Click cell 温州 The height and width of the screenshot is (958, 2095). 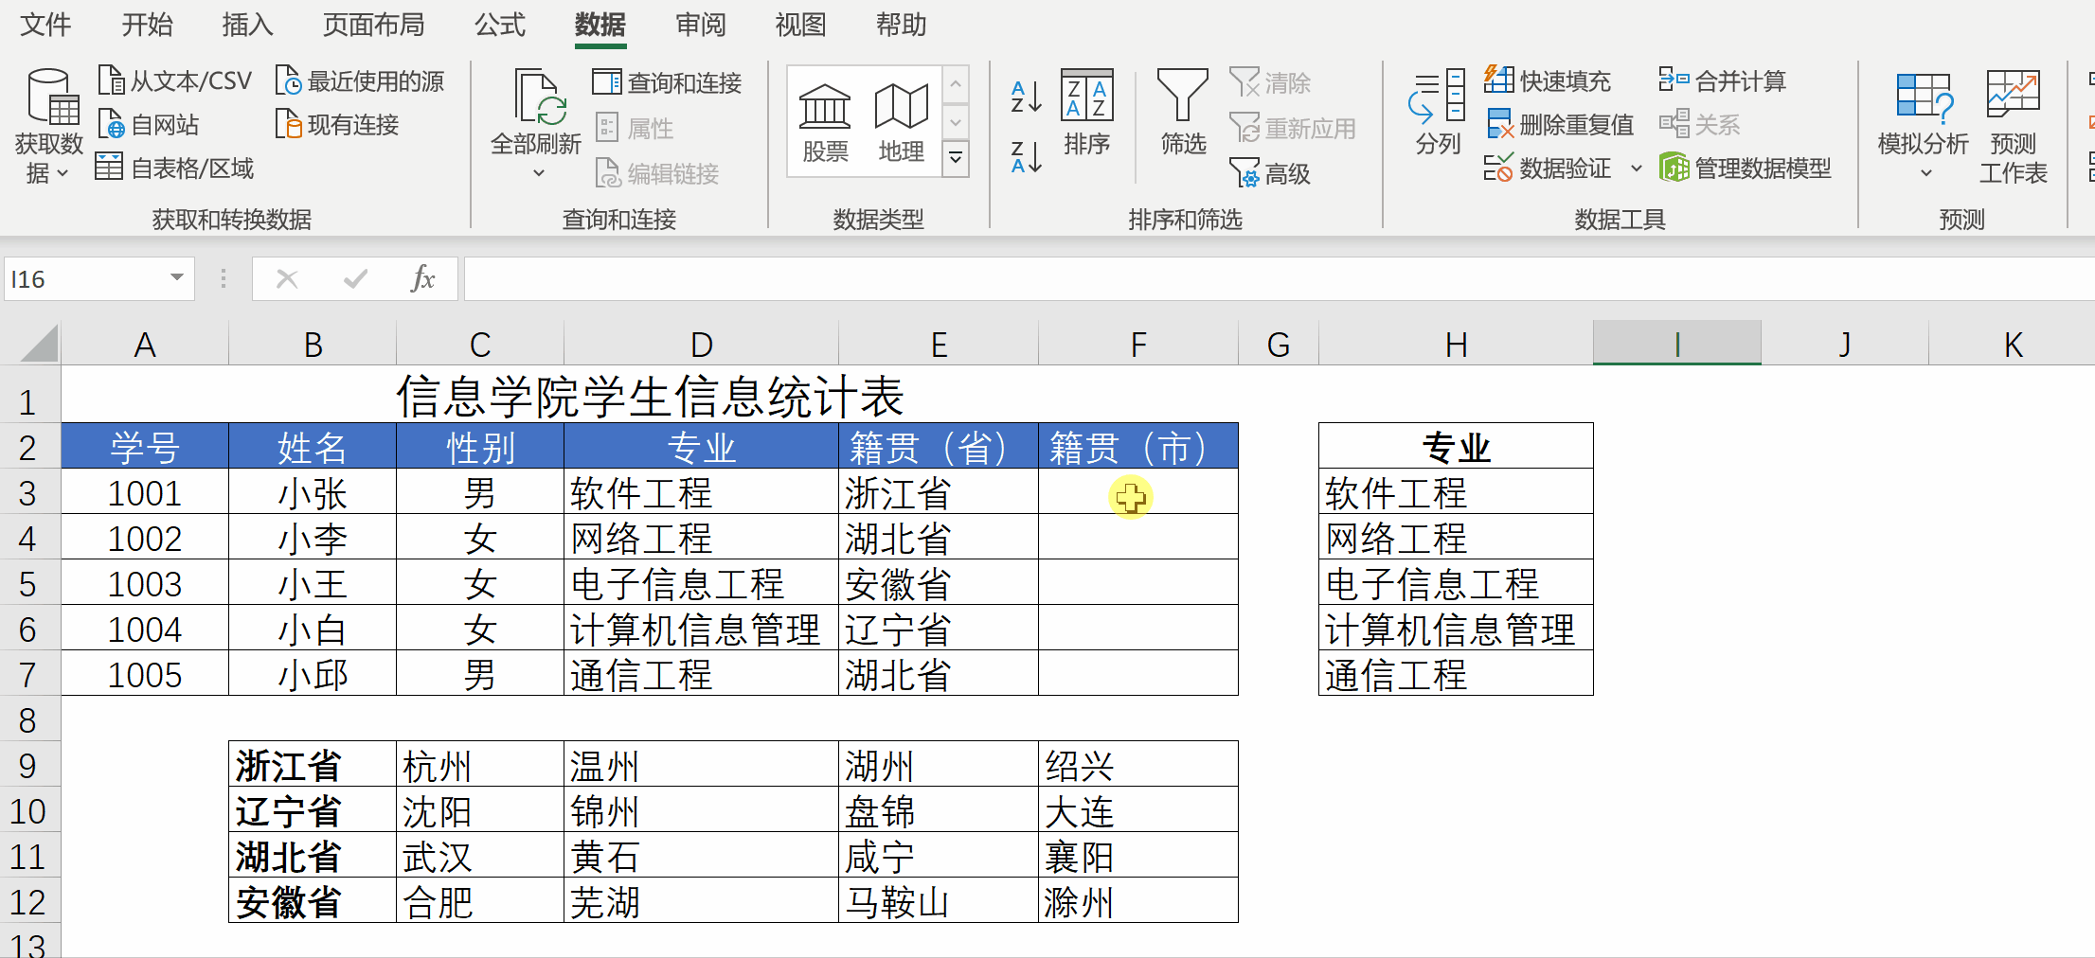(x=701, y=766)
